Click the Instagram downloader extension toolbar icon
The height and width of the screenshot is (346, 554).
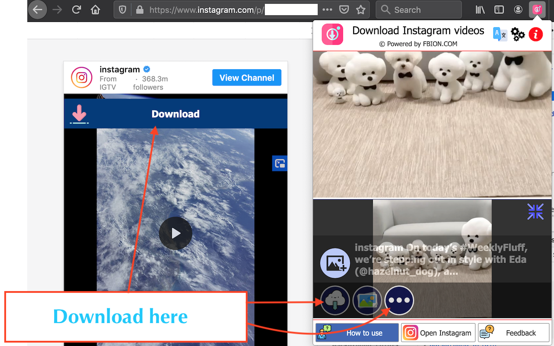[537, 10]
